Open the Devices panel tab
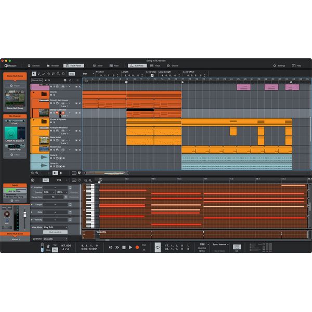This screenshot has width=312, height=312. [x=34, y=66]
